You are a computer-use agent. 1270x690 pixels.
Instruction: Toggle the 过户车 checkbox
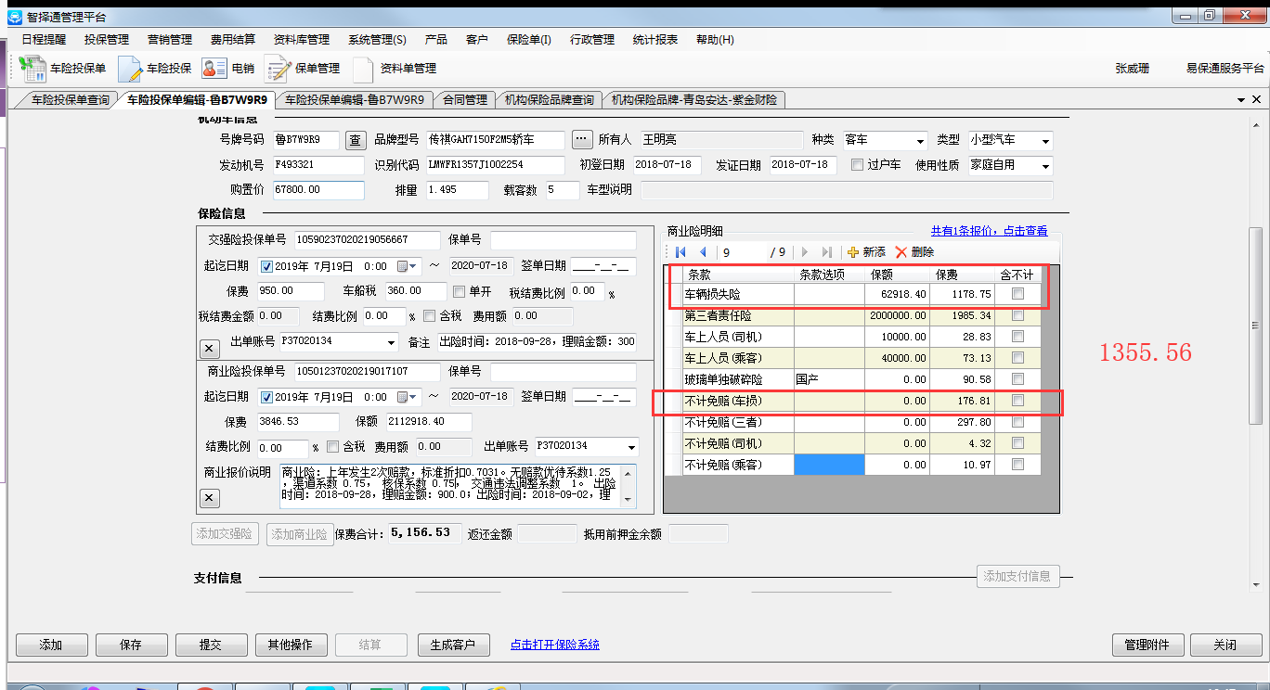pos(857,165)
